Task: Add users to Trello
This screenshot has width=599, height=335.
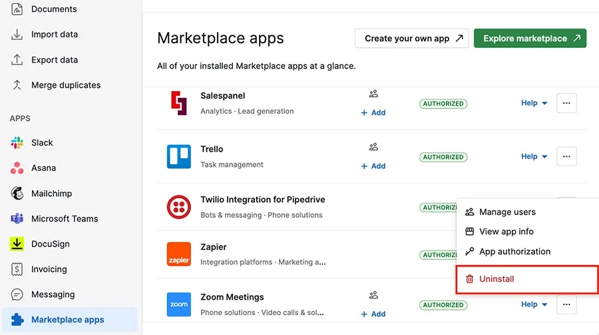Action: click(373, 166)
